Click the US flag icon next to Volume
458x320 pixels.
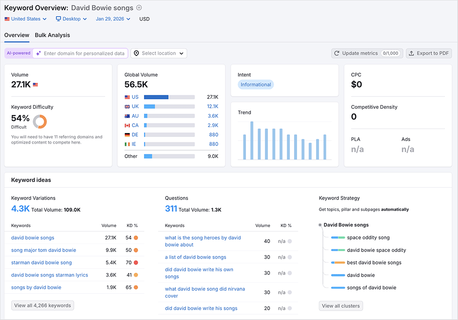point(36,85)
